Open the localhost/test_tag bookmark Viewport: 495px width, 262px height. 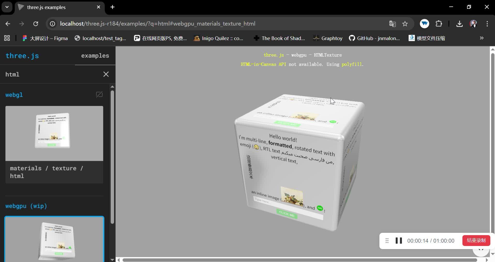(100, 38)
